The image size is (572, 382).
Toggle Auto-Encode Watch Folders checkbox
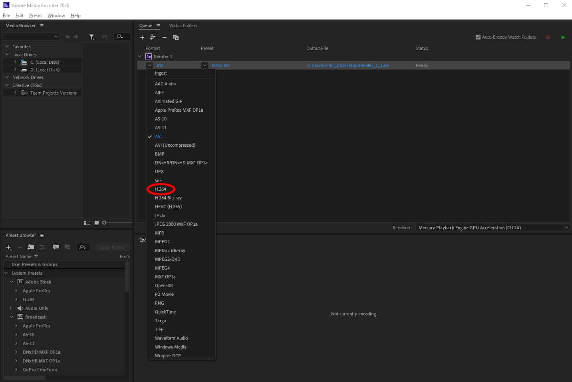[478, 37]
